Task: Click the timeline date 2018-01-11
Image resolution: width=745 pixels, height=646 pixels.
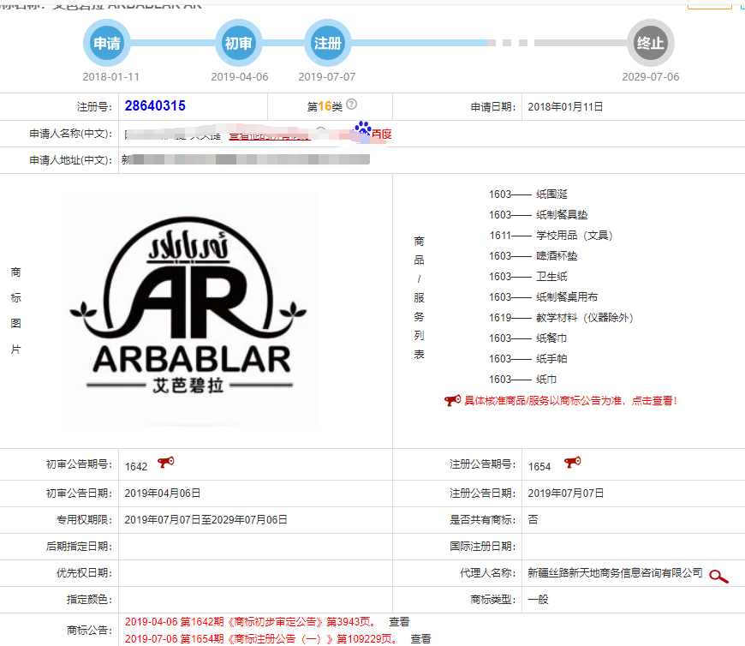Action: [x=110, y=76]
